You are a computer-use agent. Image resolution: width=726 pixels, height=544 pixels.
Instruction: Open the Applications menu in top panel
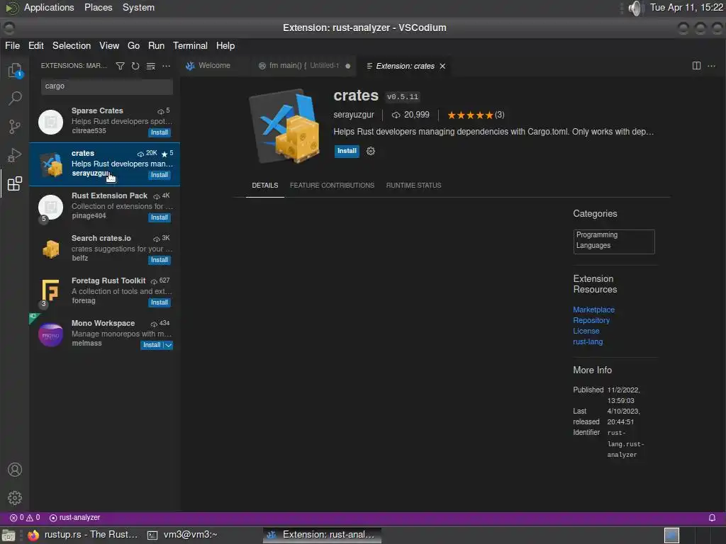click(49, 8)
